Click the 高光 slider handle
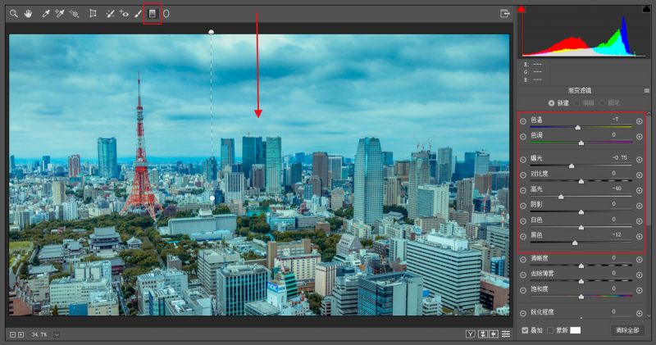This screenshot has height=345, width=656. (561, 197)
